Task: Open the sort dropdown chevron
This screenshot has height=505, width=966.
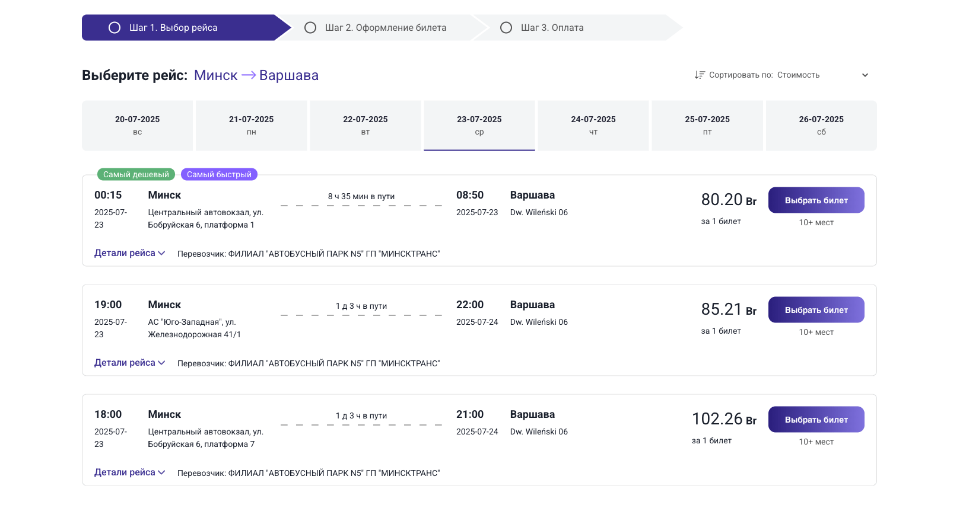Action: coord(865,75)
